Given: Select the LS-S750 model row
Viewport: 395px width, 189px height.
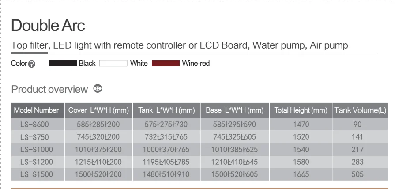Looking at the screenshot, I should pos(37,137).
